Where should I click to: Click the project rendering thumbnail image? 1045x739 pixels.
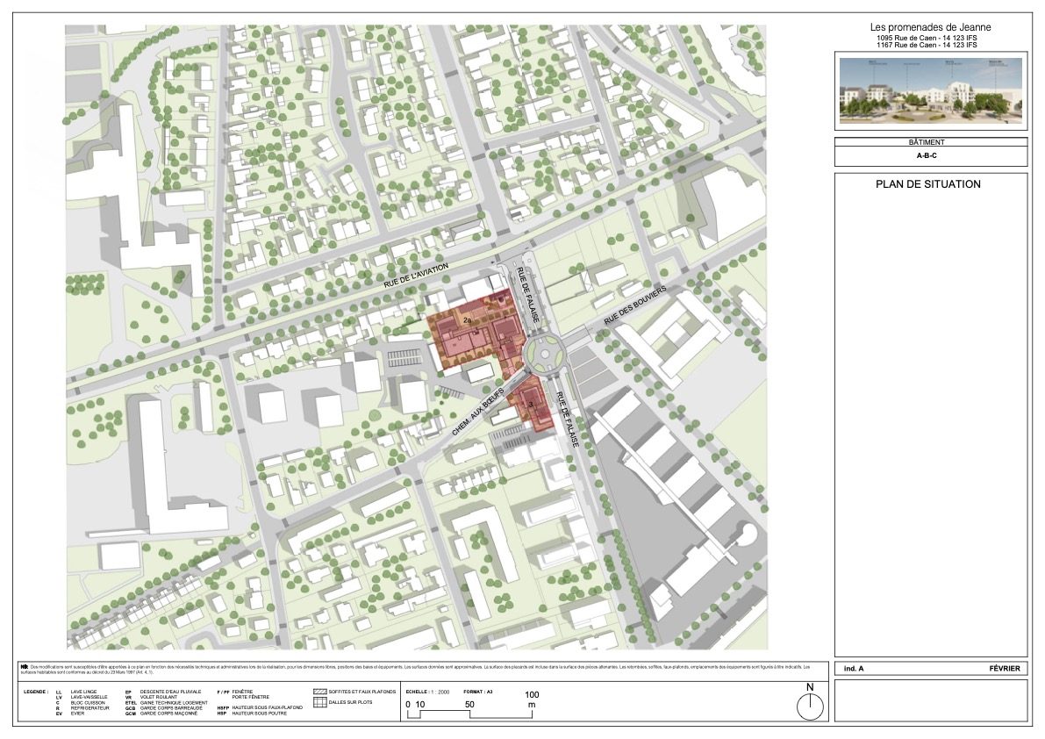pos(930,91)
